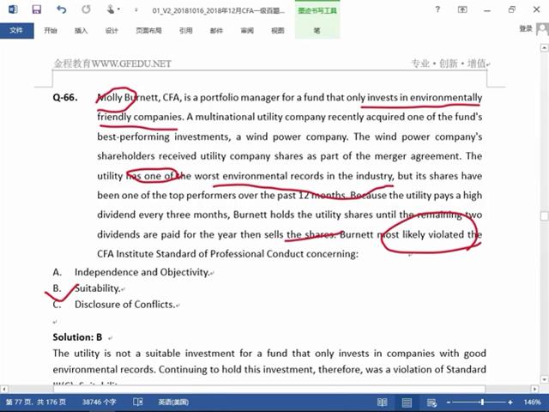Switch to Print Layout view
Image resolution: width=549 pixels, height=412 pixels.
click(407, 403)
